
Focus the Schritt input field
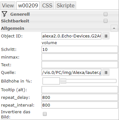tap(80, 49)
